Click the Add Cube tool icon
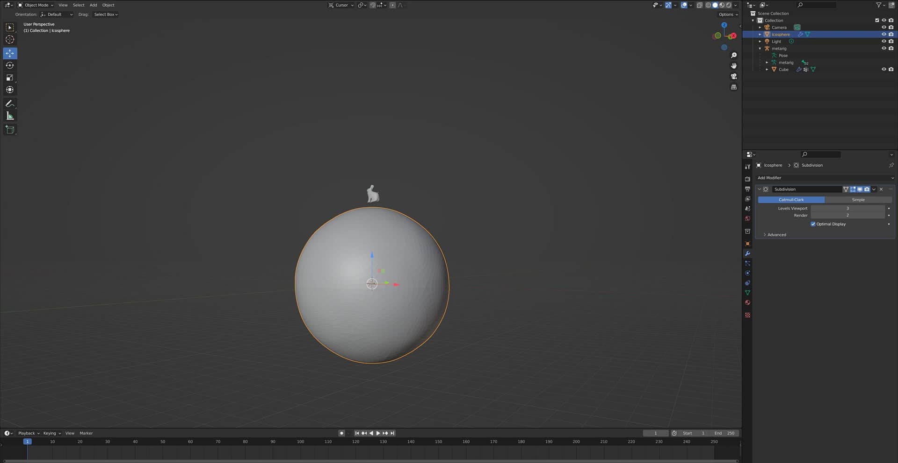The height and width of the screenshot is (463, 898). point(10,130)
